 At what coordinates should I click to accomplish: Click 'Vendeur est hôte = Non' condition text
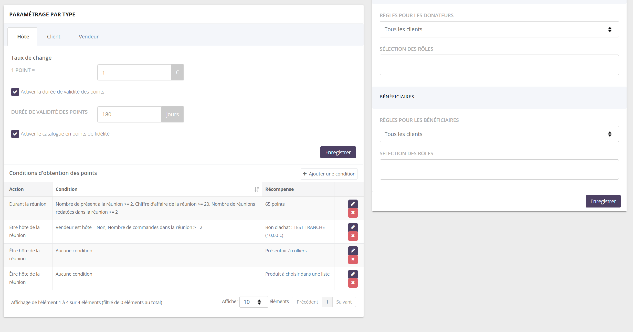tap(80, 227)
